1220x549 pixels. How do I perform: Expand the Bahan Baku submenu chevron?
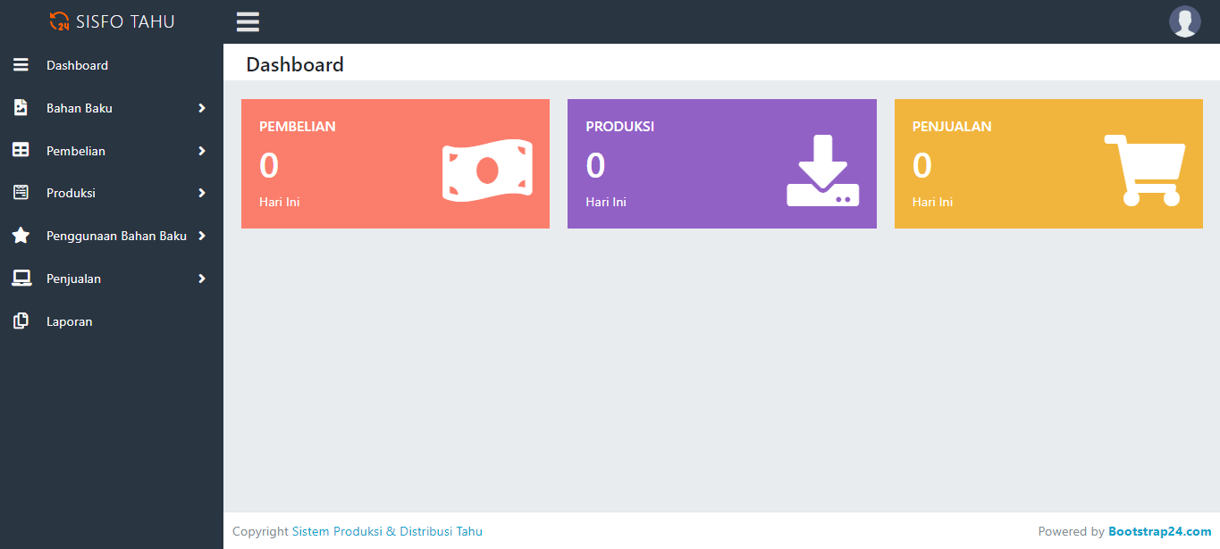(x=202, y=108)
